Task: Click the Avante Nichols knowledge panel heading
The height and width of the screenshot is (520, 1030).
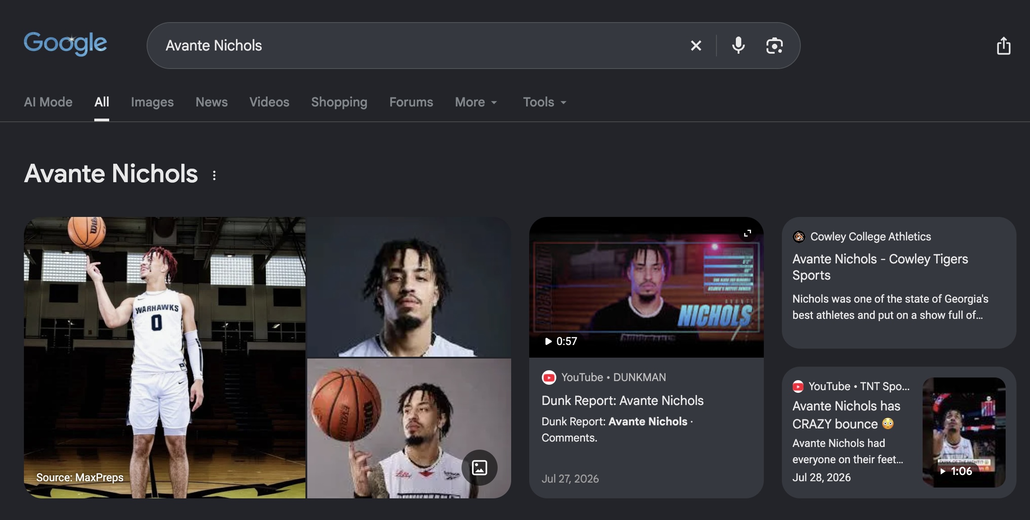Action: [x=111, y=174]
